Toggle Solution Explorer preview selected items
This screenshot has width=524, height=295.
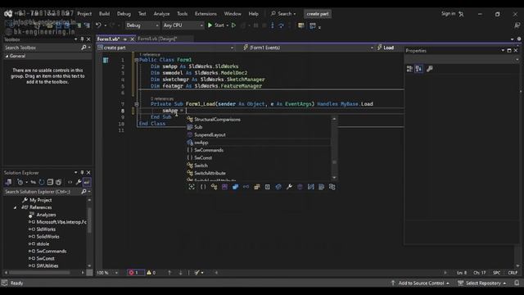pos(87,182)
